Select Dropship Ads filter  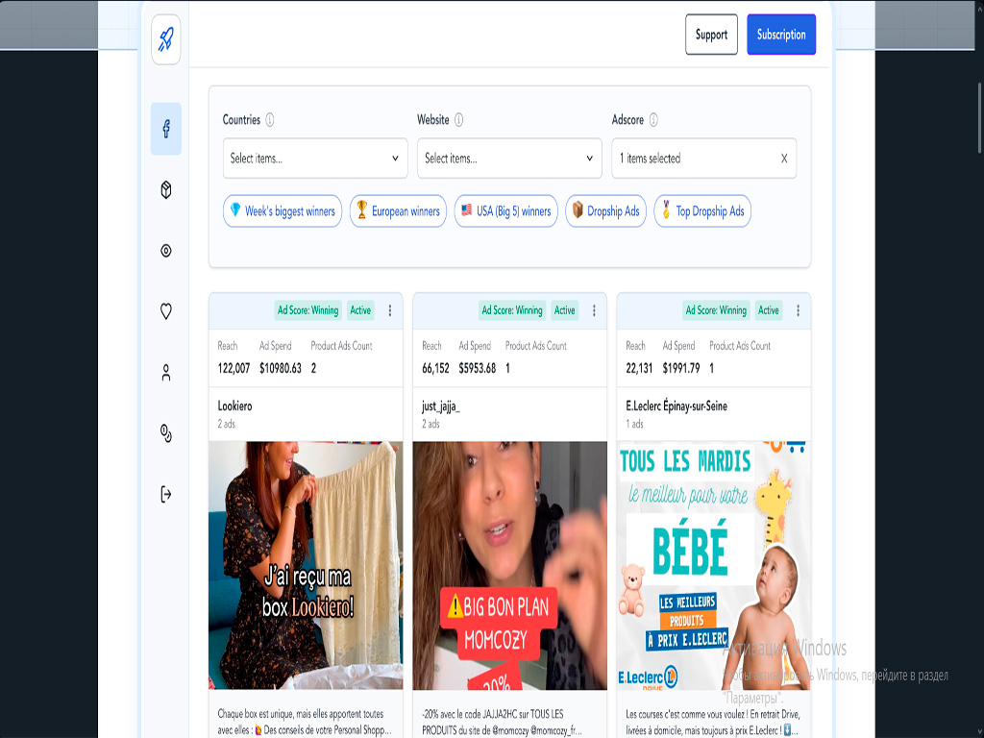click(x=605, y=210)
